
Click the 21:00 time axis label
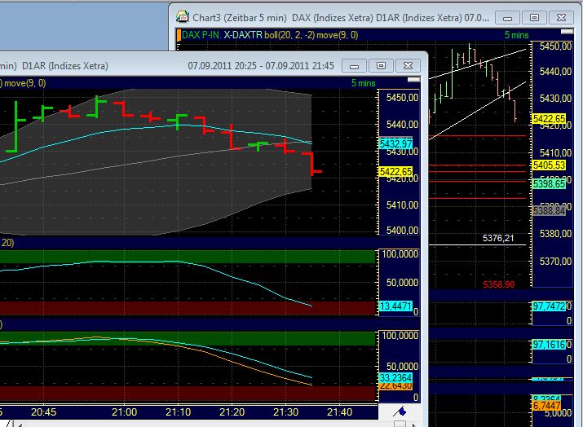(x=124, y=412)
